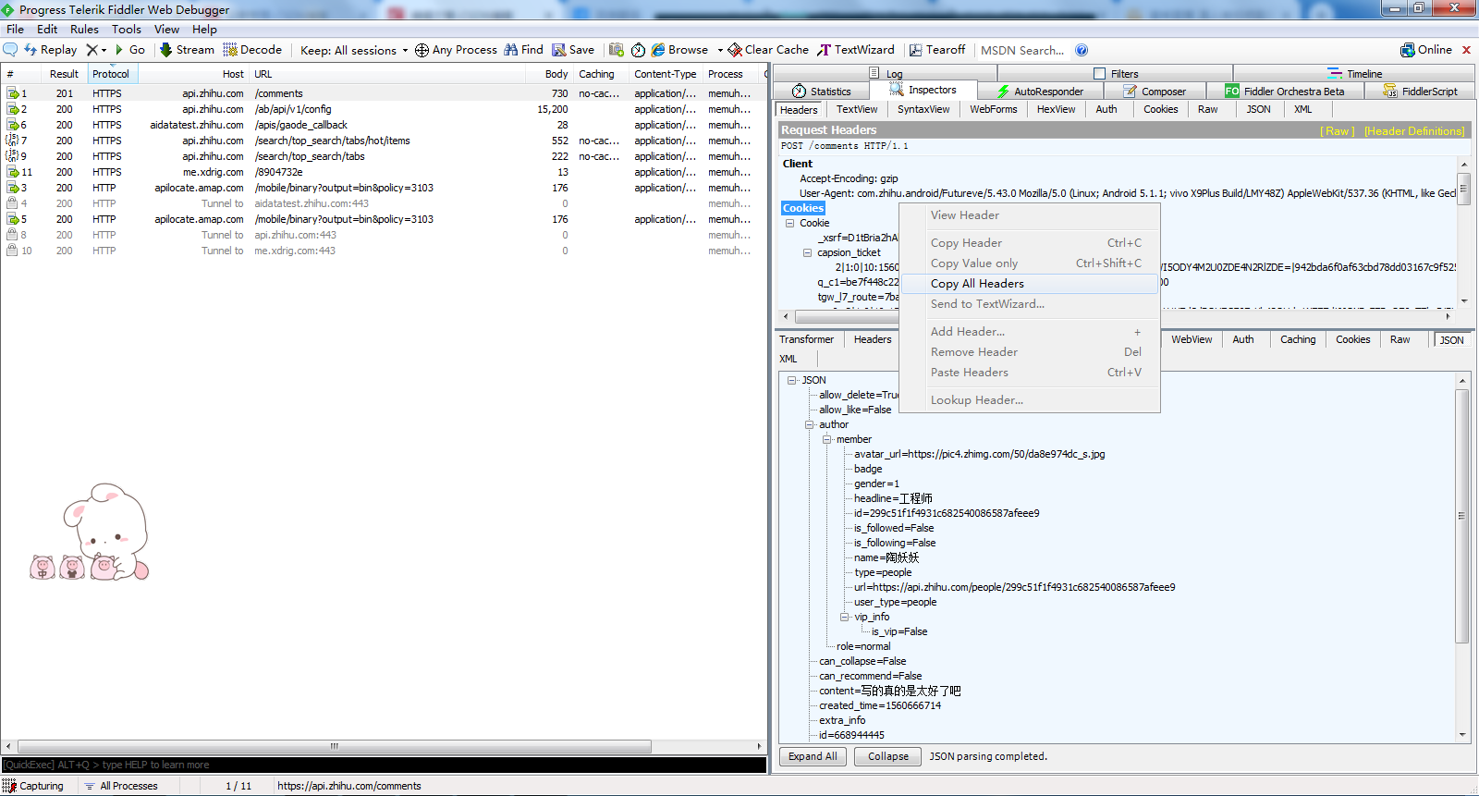Sort sessions by the Host column
The height and width of the screenshot is (796, 1479).
(x=192, y=74)
